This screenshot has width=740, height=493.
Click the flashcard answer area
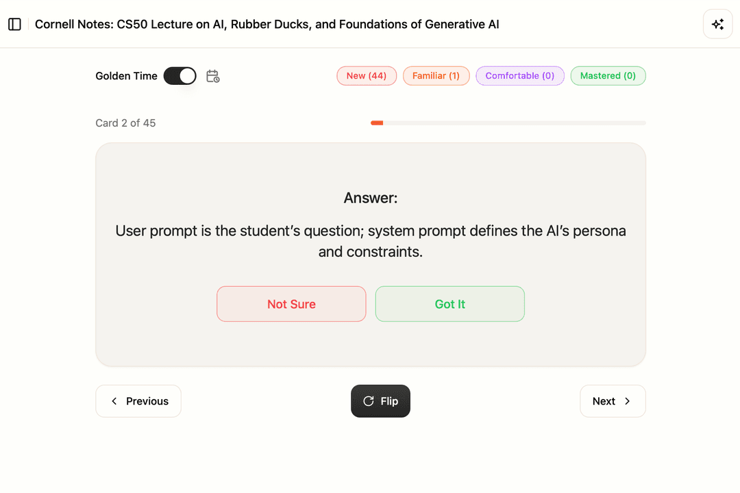(x=370, y=240)
